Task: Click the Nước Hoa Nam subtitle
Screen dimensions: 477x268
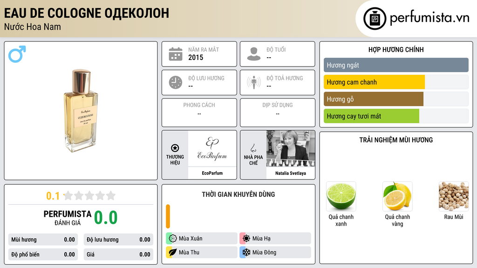Action: tap(32, 27)
